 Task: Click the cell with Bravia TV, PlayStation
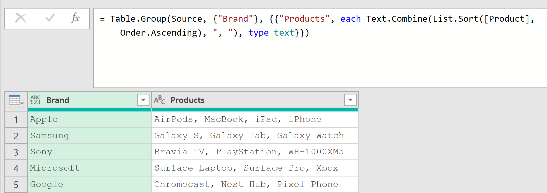pos(255,152)
